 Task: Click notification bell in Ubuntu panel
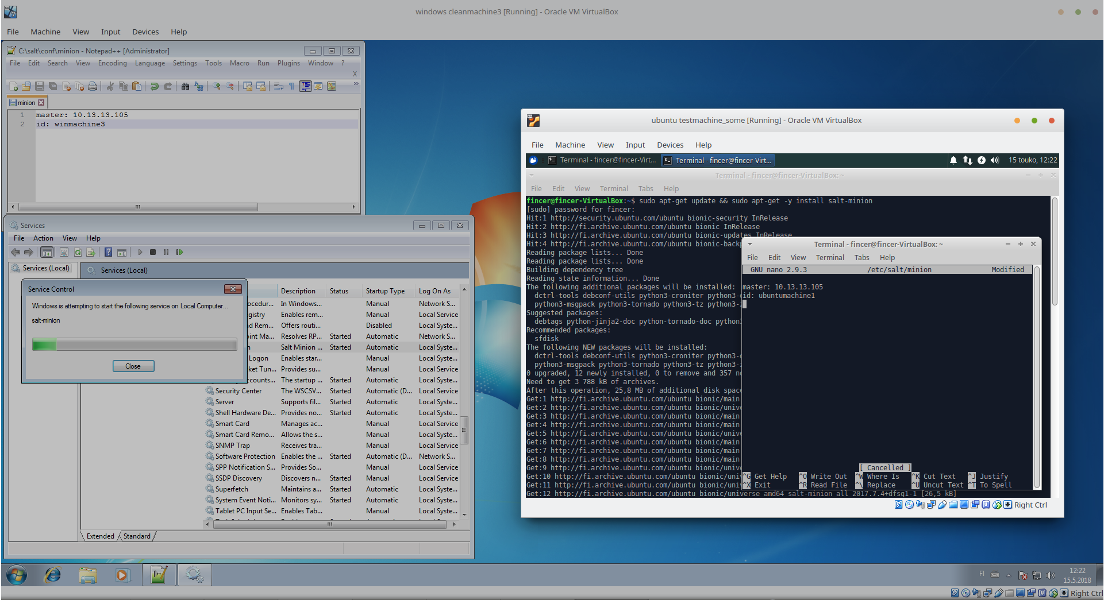coord(953,160)
